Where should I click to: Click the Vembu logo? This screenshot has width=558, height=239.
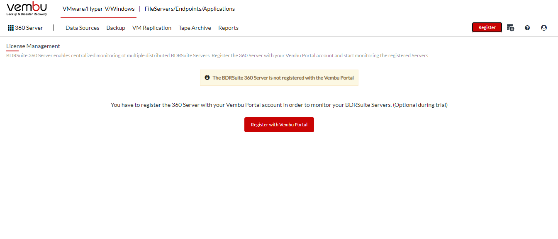pos(27,9)
